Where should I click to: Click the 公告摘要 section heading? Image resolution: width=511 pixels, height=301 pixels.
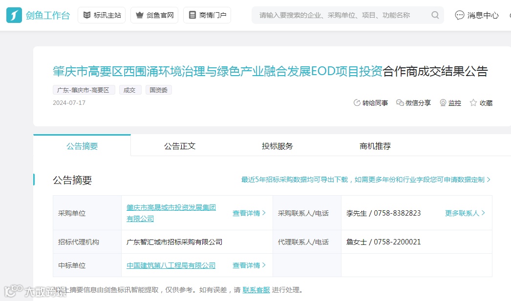pos(72,180)
